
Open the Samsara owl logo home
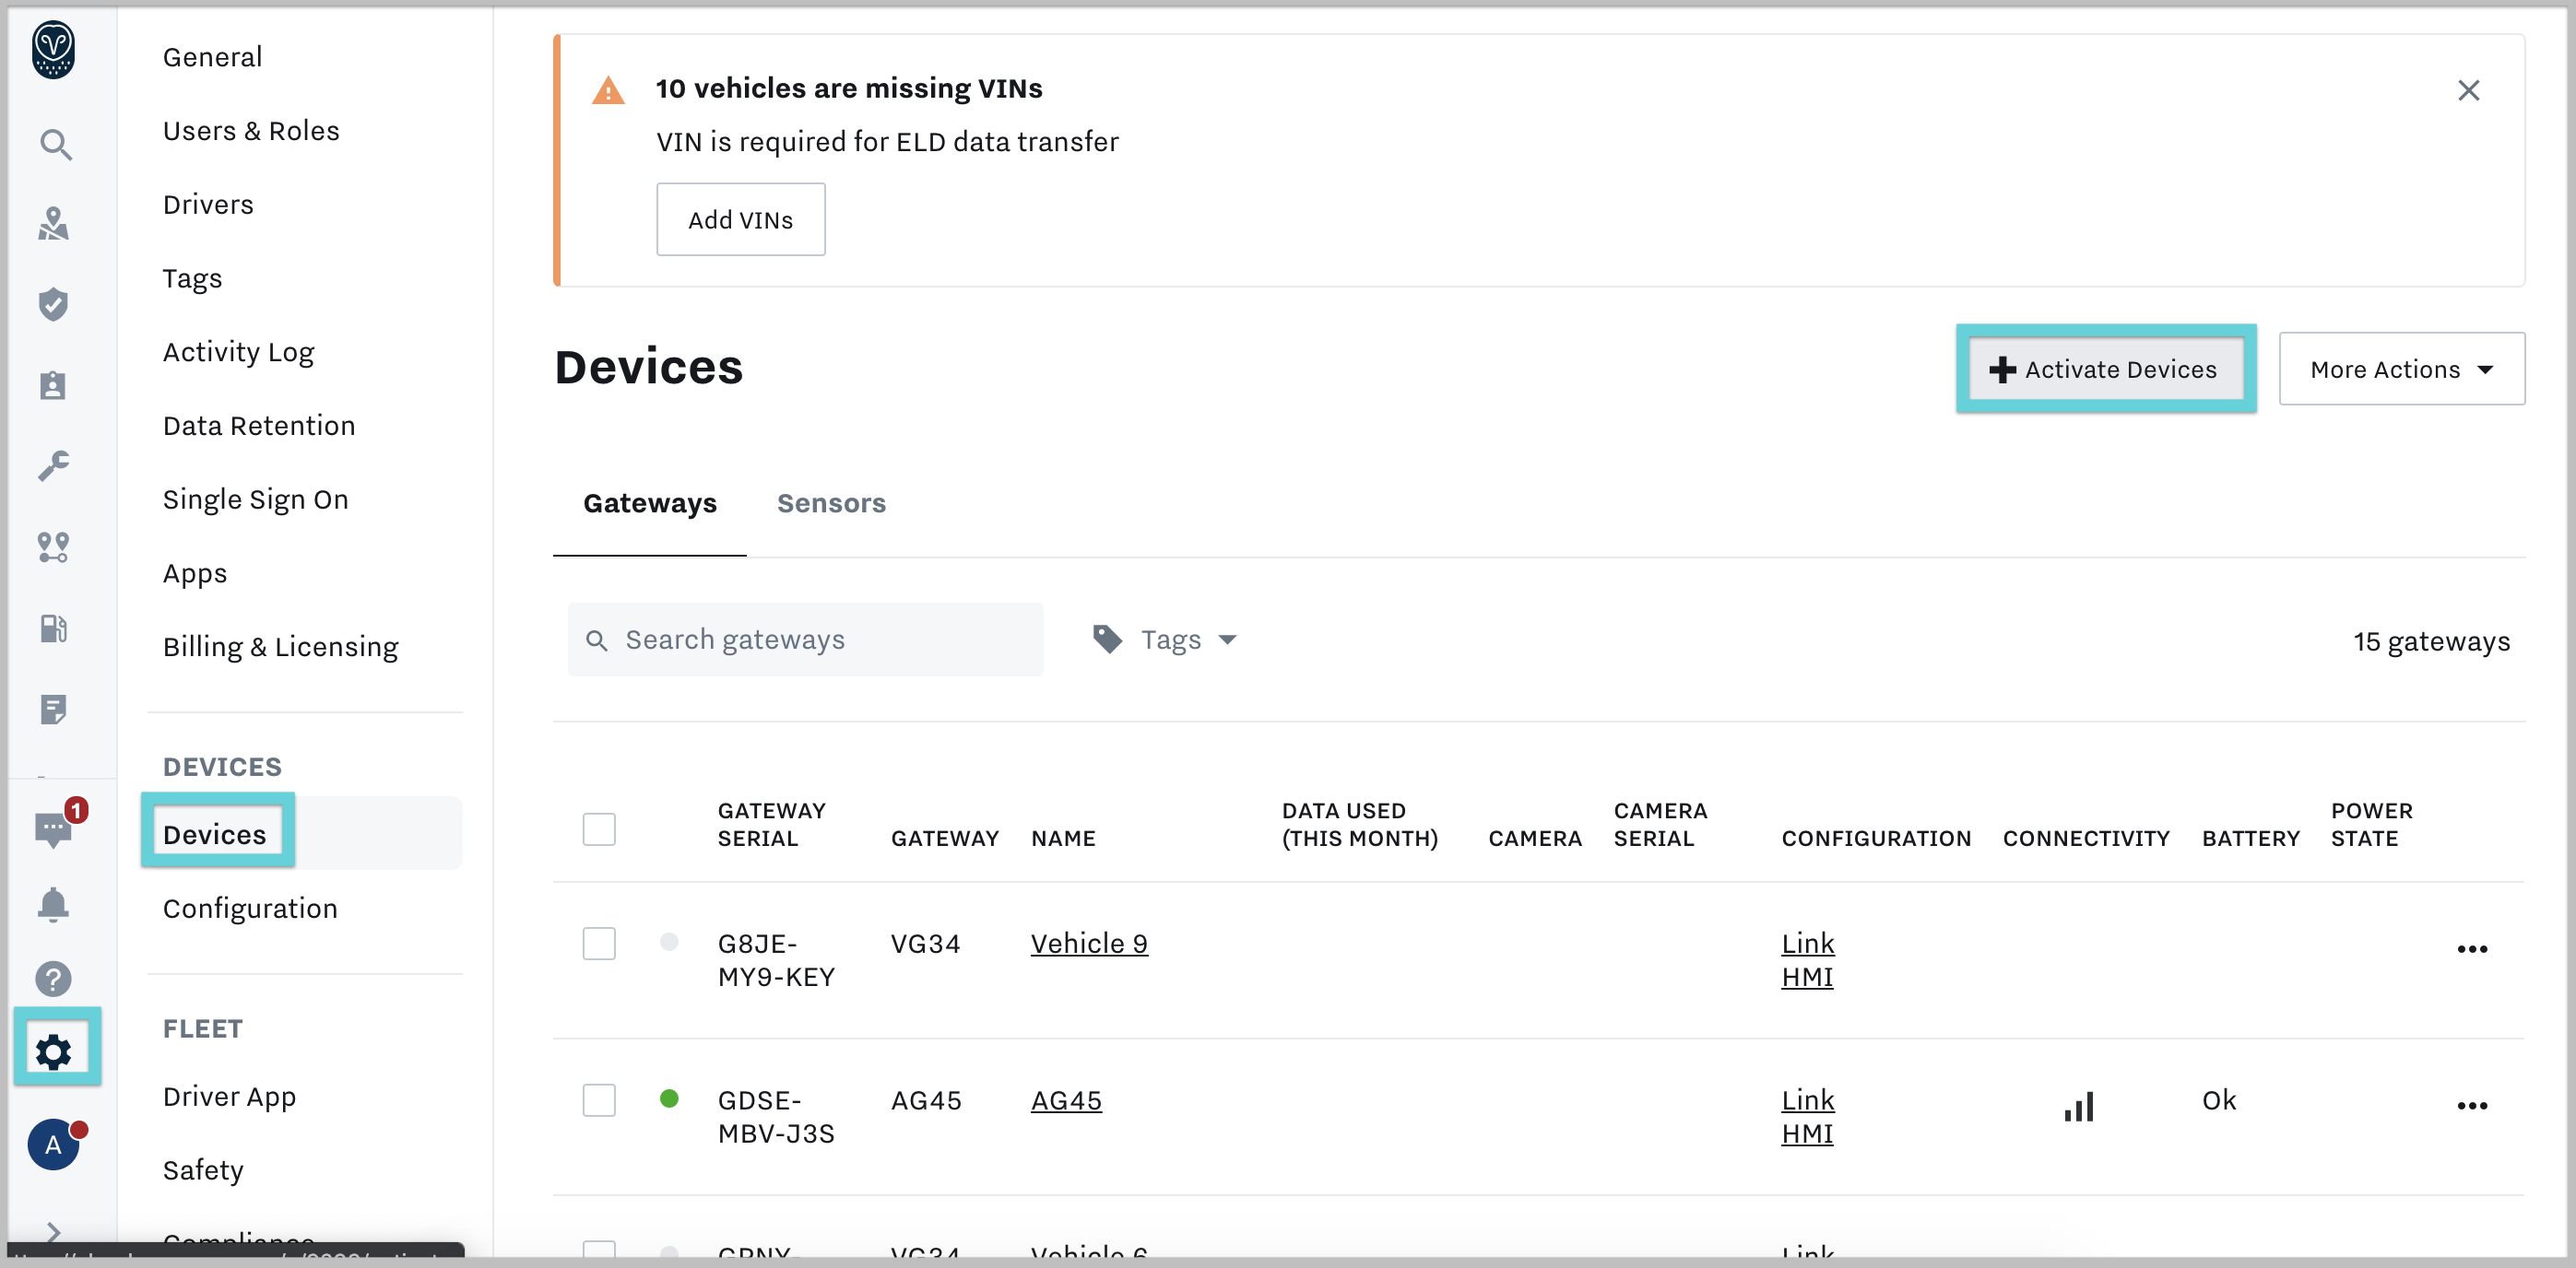53,50
